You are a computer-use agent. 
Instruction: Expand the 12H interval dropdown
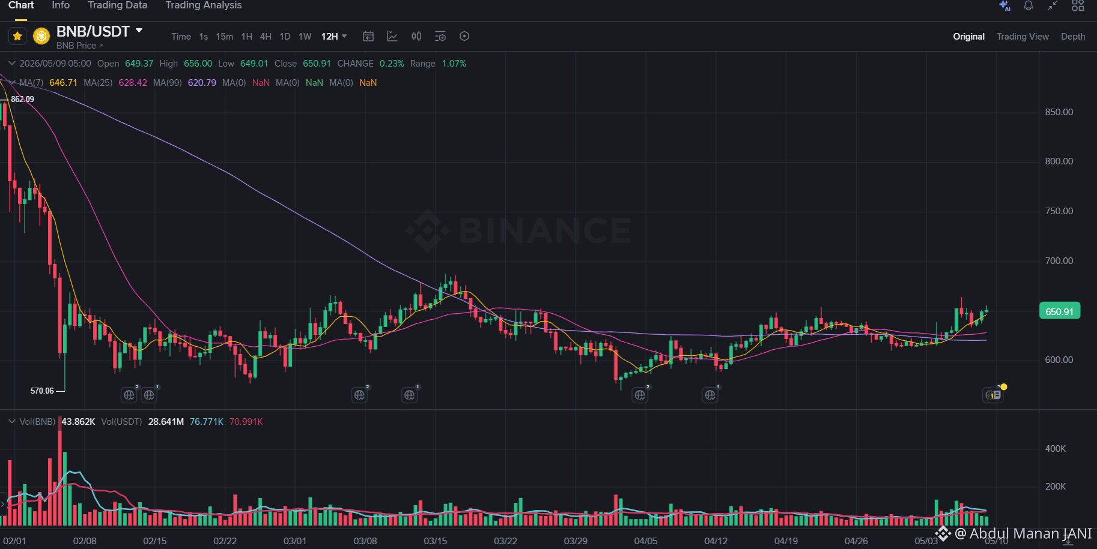click(x=334, y=37)
